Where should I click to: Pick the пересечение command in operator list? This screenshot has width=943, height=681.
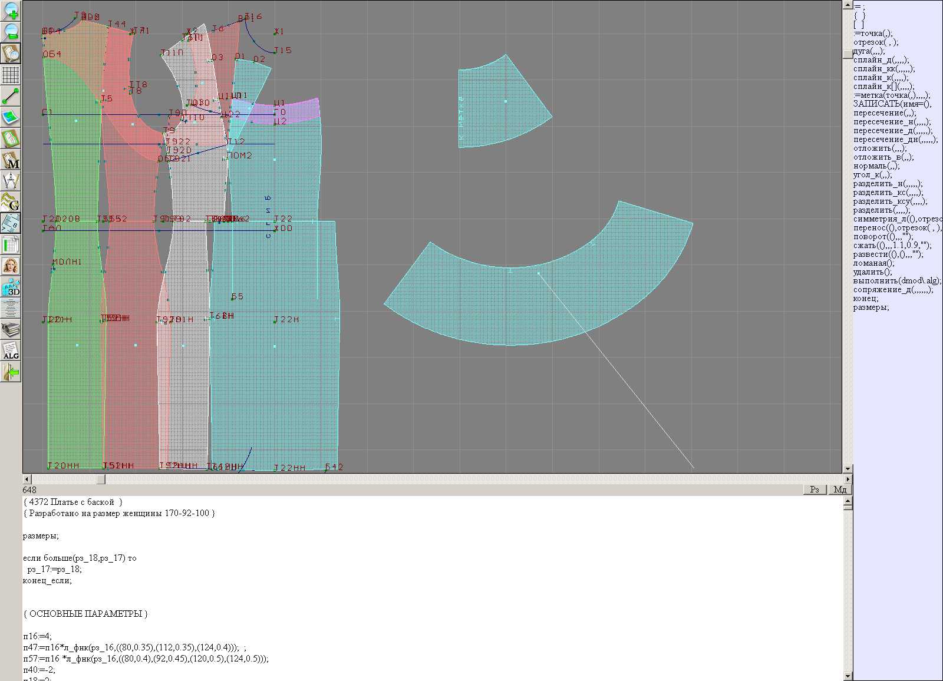[884, 113]
